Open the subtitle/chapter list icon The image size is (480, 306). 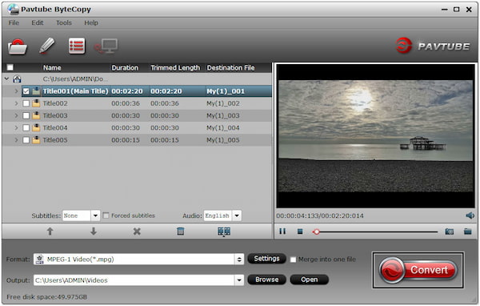[77, 46]
